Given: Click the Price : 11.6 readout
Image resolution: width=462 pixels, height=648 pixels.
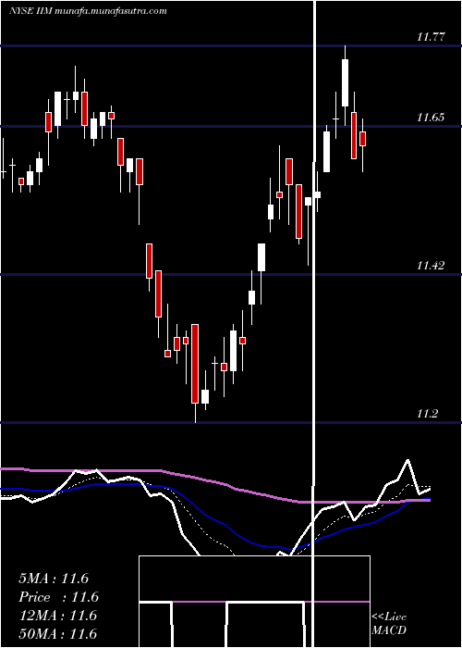Looking at the screenshot, I should tap(58, 597).
